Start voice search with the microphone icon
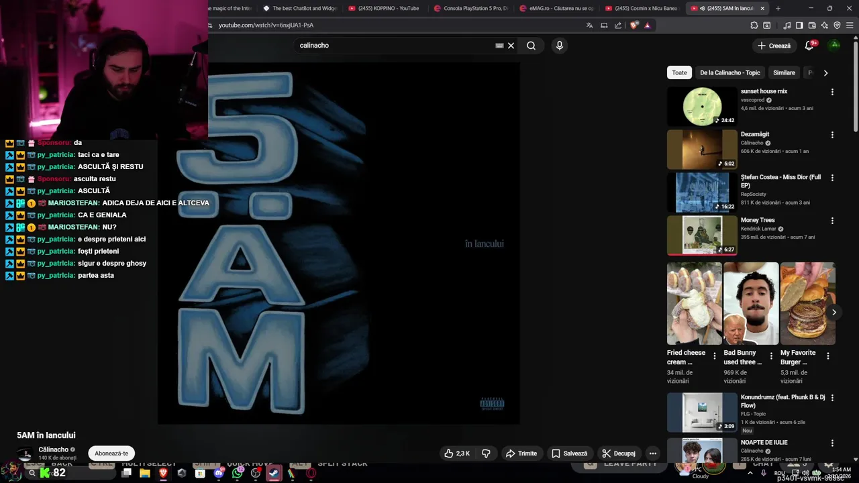 pyautogui.click(x=560, y=46)
